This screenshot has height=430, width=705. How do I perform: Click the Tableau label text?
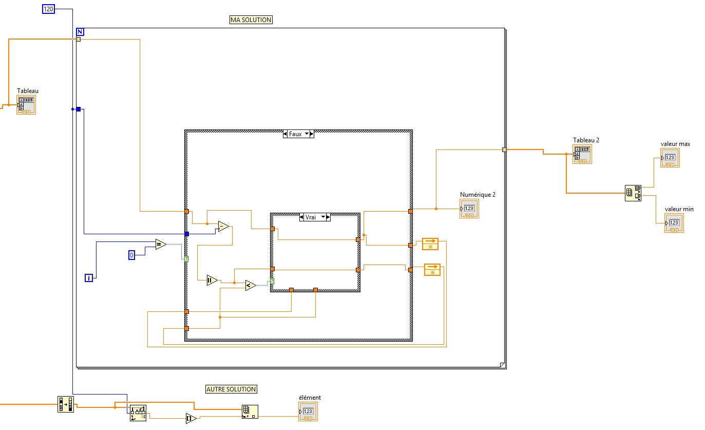(x=28, y=91)
